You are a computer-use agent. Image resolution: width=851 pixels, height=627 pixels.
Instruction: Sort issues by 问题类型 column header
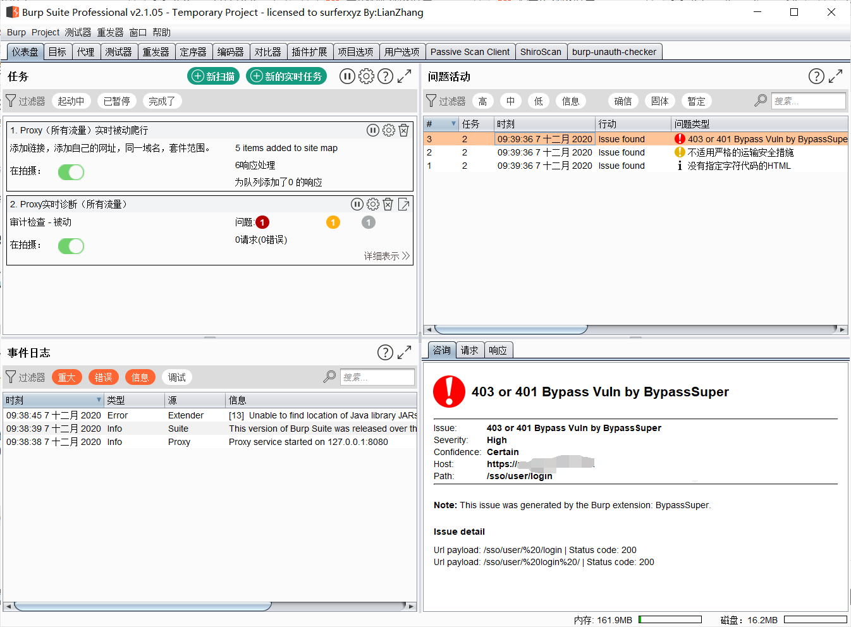759,124
